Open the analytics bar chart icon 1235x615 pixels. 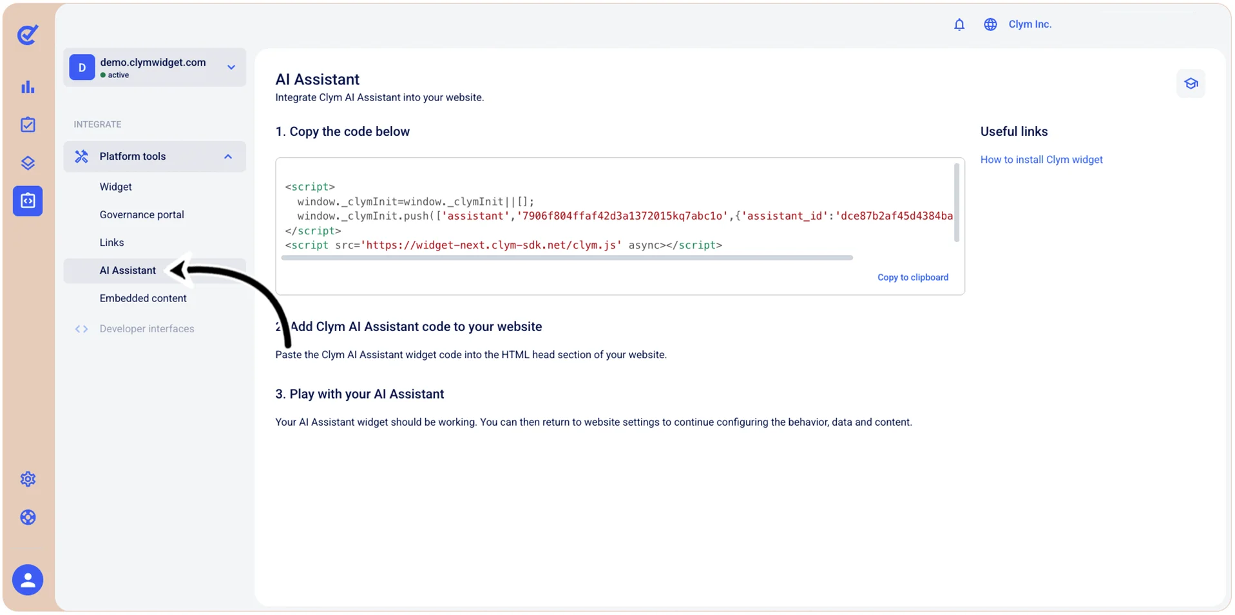28,87
